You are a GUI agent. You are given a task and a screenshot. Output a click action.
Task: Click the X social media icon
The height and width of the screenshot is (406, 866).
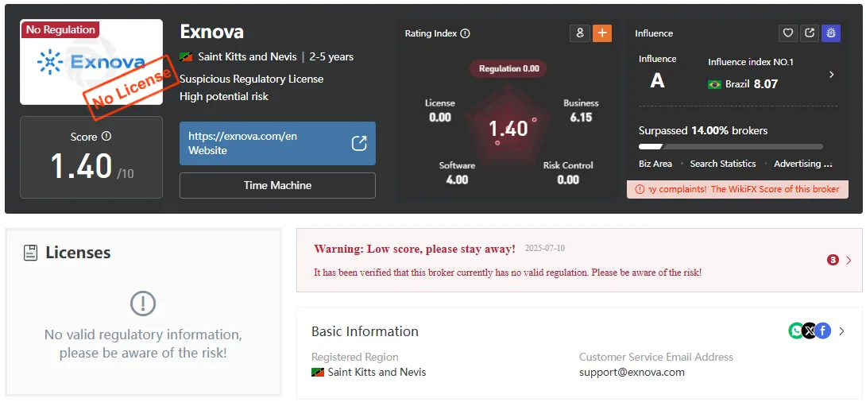point(809,331)
